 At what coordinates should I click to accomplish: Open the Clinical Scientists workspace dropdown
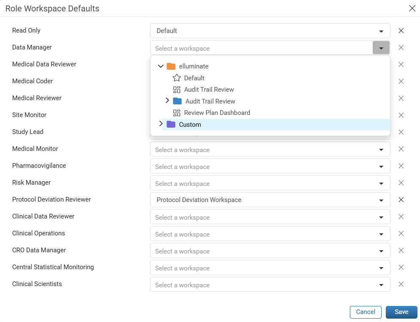381,284
